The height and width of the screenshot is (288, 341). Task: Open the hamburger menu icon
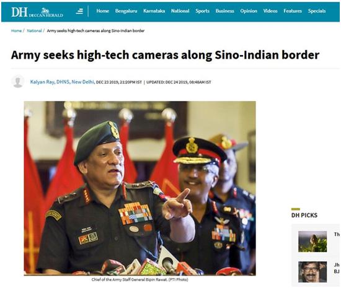click(x=79, y=11)
